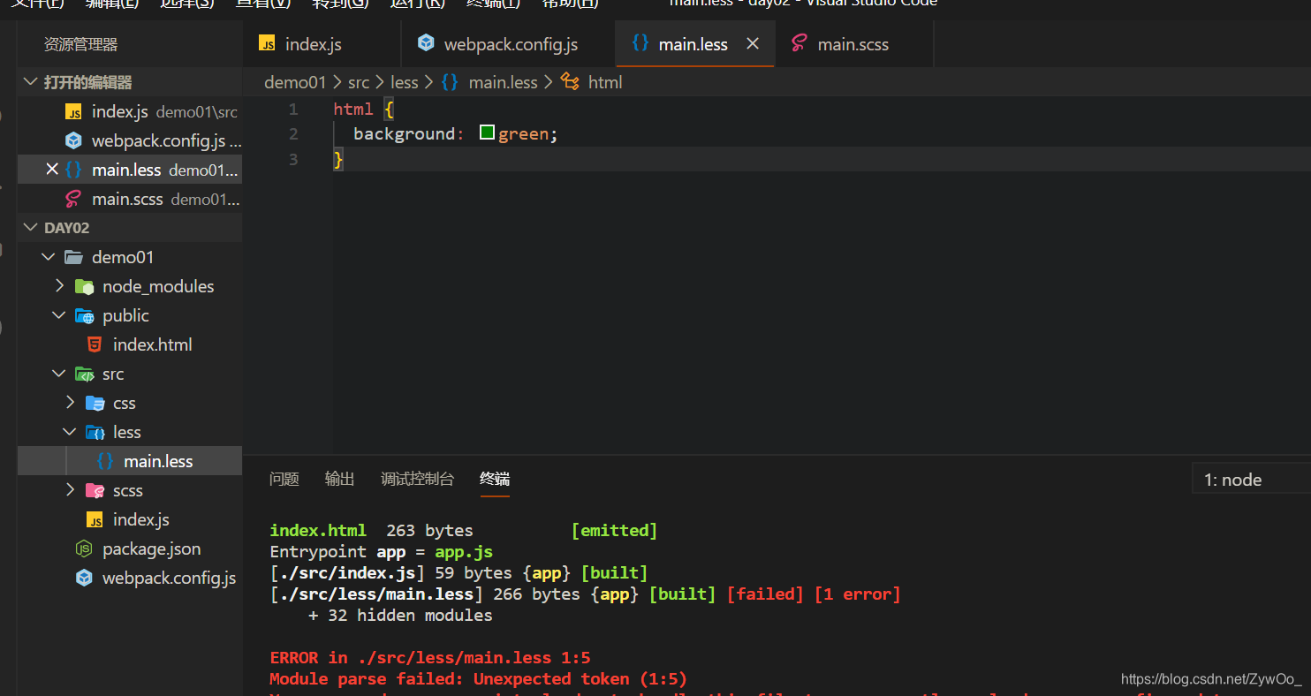Open the 1: node terminal dropdown

[x=1251, y=480]
